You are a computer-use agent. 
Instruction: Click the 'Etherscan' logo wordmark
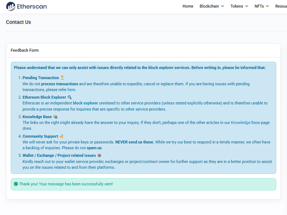[32, 6]
